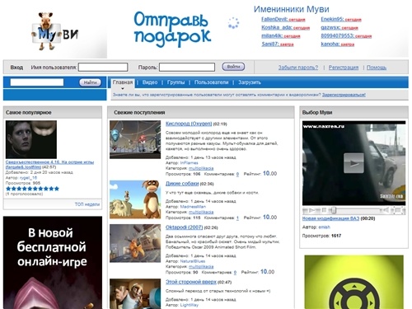Viewport: 412px width, 309px height.
Task: Switch to the Загрузить tab
Action: [x=250, y=82]
